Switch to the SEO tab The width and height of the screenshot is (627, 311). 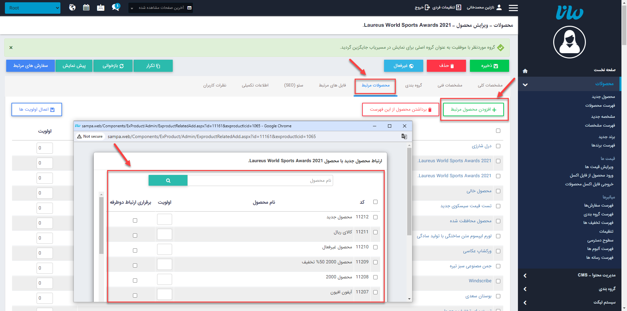(x=294, y=85)
